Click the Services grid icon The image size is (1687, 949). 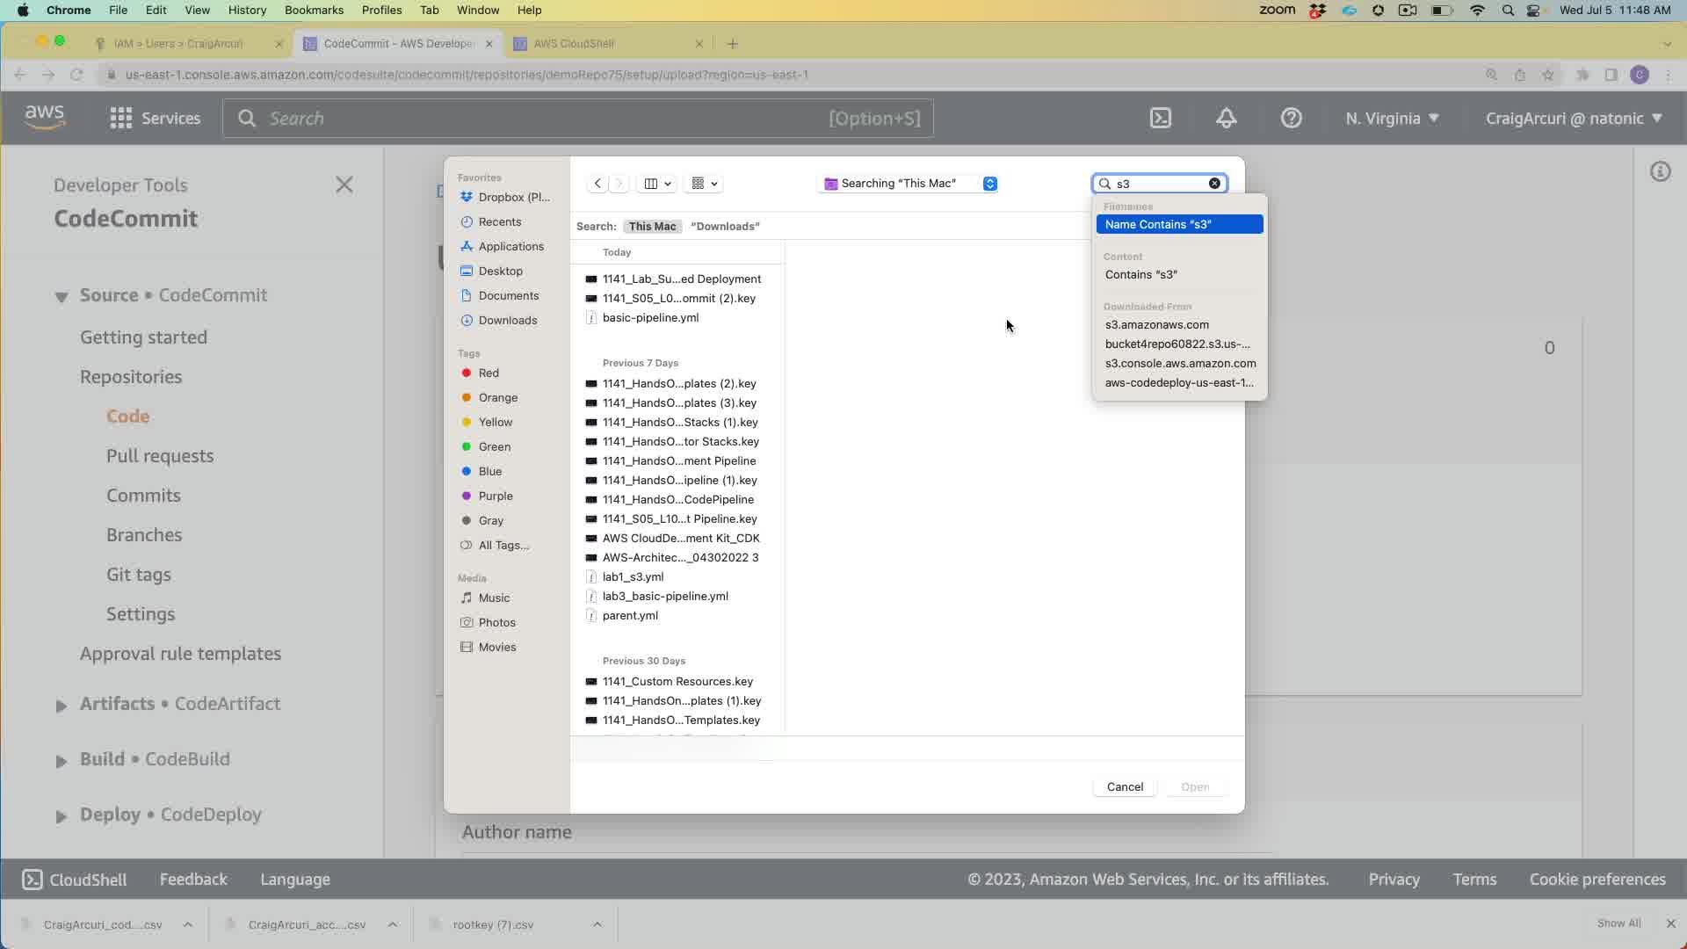tap(121, 119)
